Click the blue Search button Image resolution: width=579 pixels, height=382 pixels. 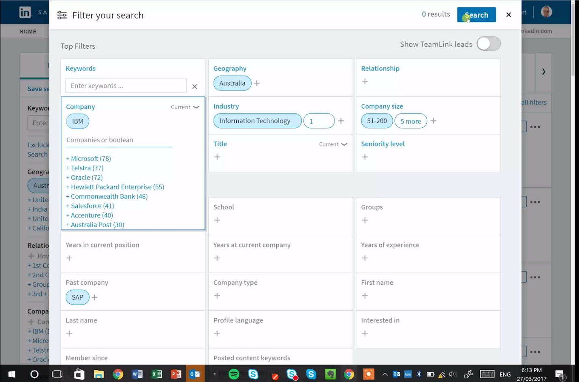coord(476,15)
